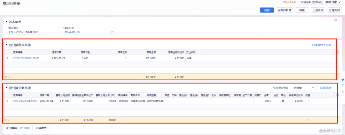Collapse the 被分摊业务单据 section
Viewport: 345px width, 135px height.
(x=6, y=88)
